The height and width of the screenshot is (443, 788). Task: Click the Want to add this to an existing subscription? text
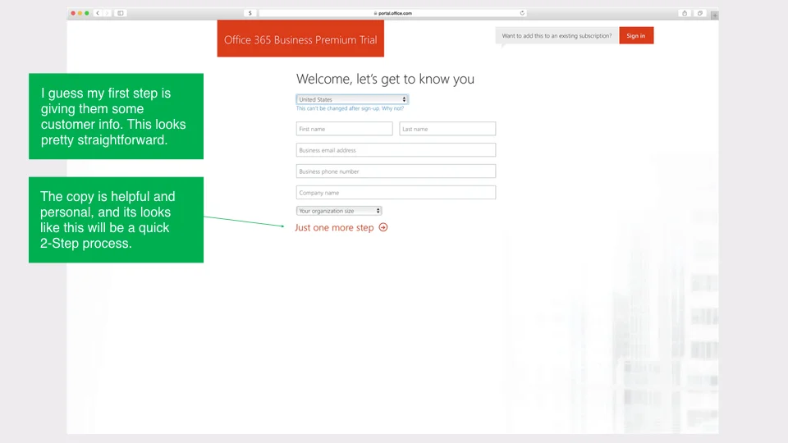[x=557, y=35]
